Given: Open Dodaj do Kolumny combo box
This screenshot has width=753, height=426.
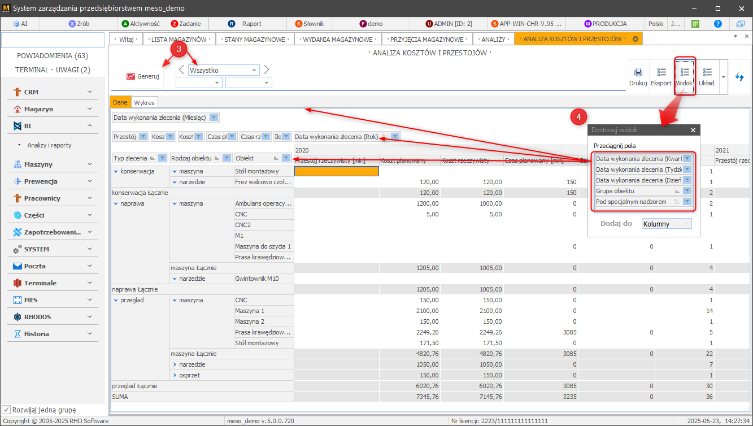Looking at the screenshot, I should click(x=667, y=224).
